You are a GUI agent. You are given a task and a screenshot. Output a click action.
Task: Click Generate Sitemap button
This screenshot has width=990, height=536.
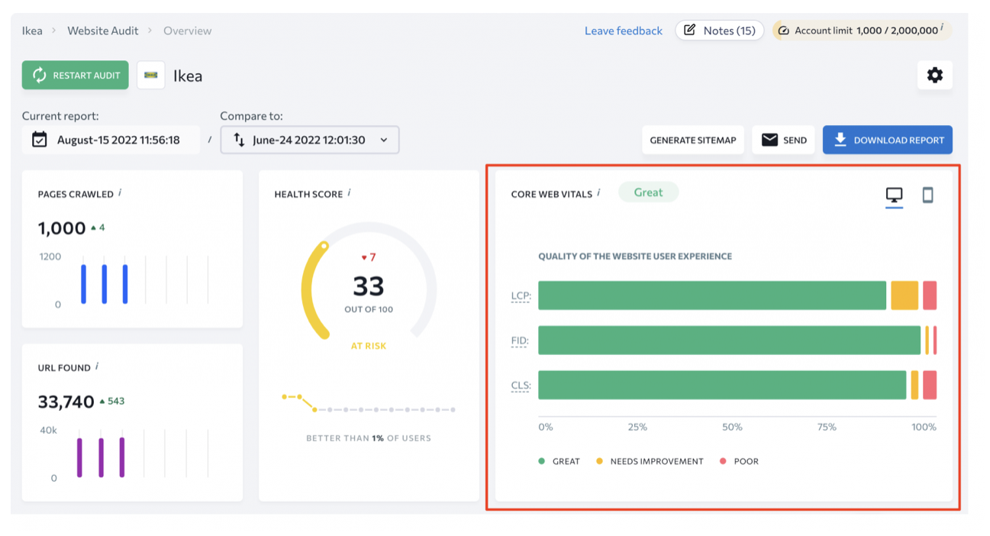[x=692, y=140]
